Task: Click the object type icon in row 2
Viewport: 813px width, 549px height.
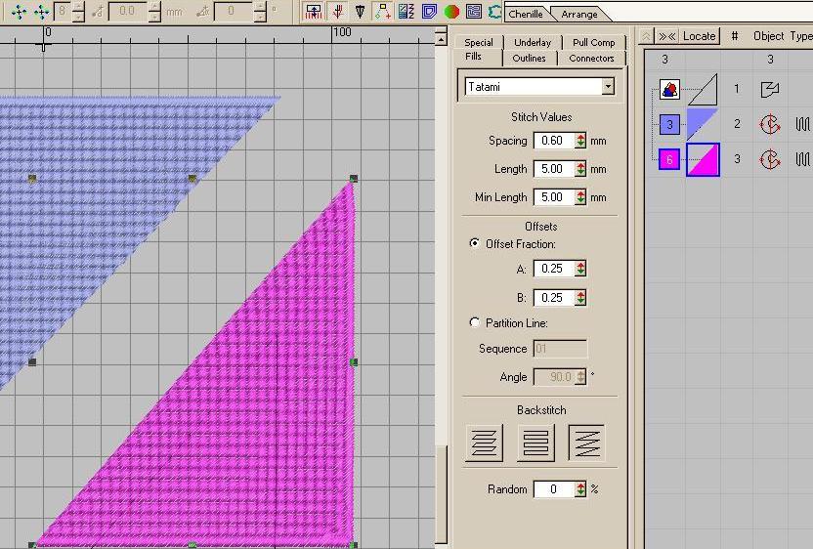Action: coord(770,124)
